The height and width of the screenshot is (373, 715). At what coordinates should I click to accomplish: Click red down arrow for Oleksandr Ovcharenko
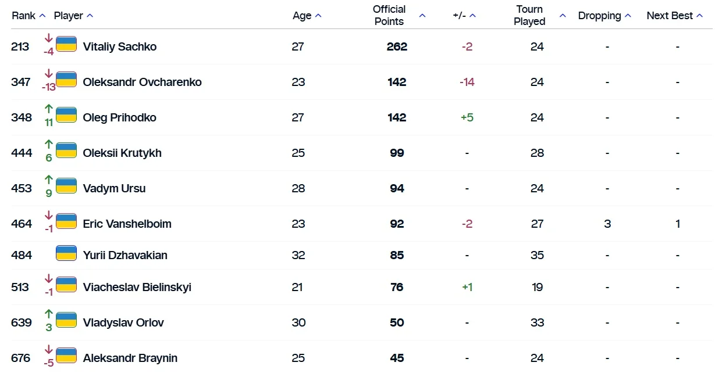[x=49, y=74]
